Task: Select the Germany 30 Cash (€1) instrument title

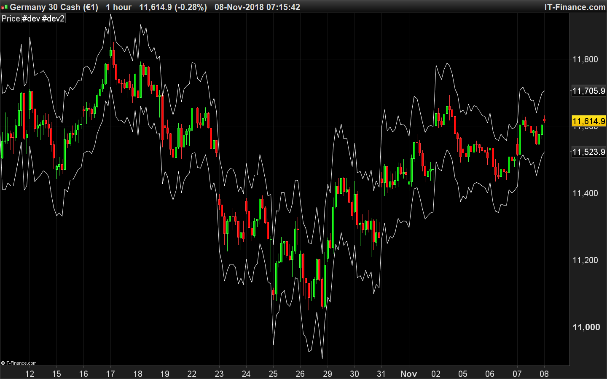Action: (x=54, y=7)
